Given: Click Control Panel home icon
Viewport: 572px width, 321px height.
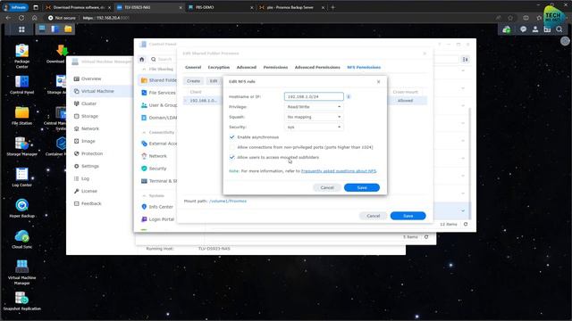Looking at the screenshot, I should pos(142,60).
